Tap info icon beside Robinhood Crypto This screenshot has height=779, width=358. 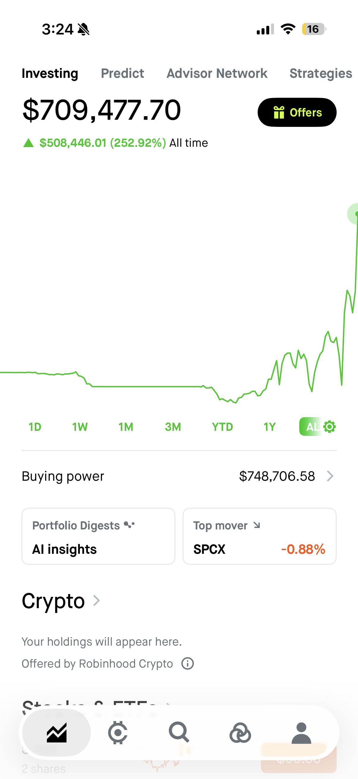188,663
